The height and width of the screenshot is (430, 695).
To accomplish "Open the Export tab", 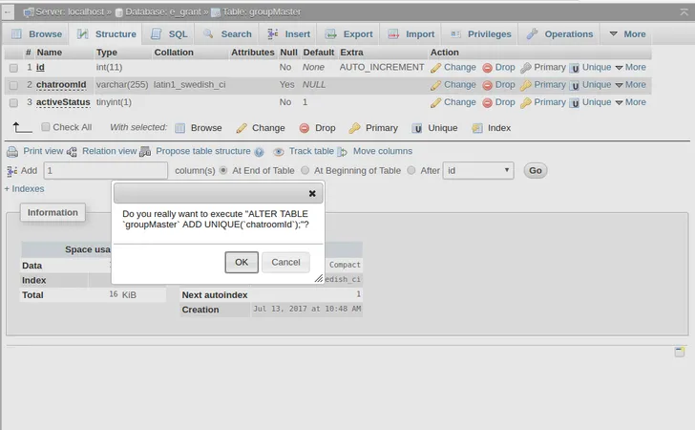I will tap(348, 34).
